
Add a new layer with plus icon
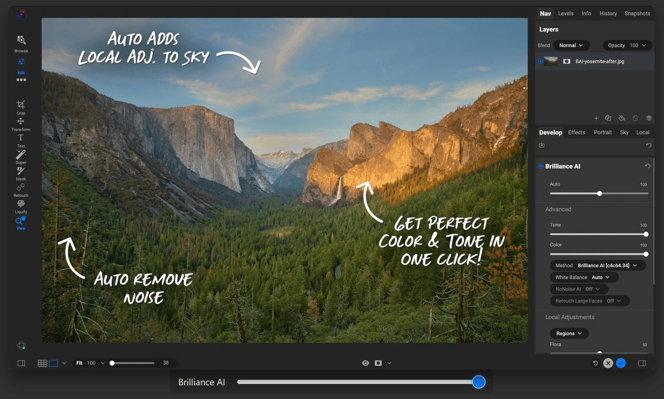tap(596, 118)
